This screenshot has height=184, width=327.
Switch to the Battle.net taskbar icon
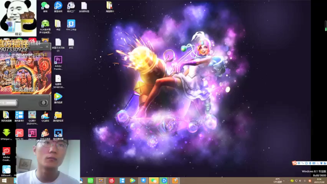tap(164, 181)
